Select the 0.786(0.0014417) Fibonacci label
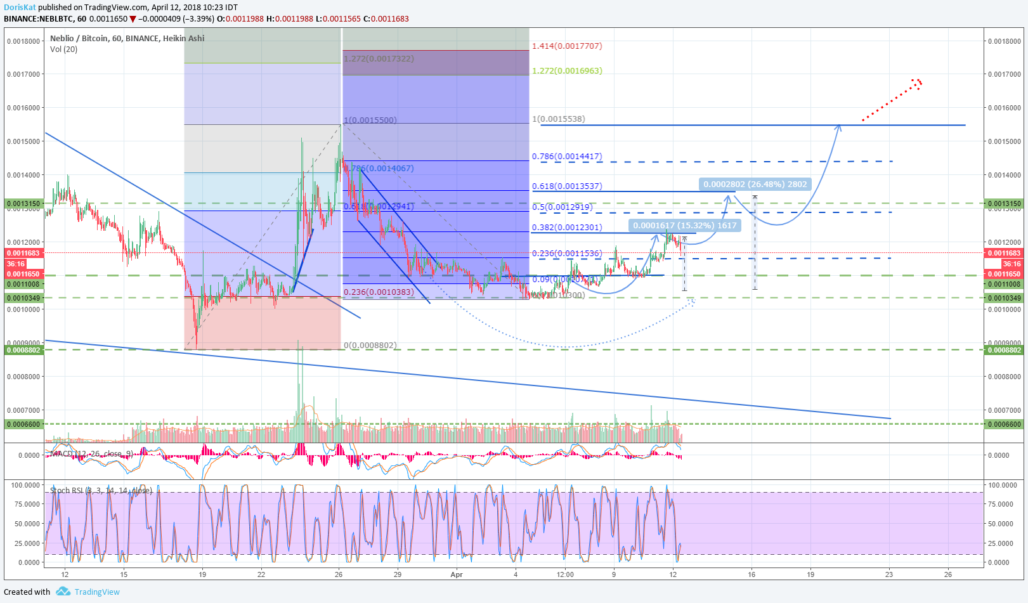The height and width of the screenshot is (603, 1028). (x=567, y=157)
